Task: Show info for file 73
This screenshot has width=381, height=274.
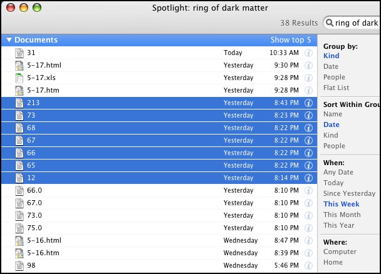Action: (308, 115)
